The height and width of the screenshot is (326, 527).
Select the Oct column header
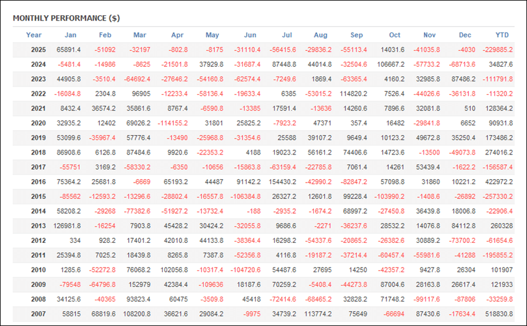click(x=394, y=35)
